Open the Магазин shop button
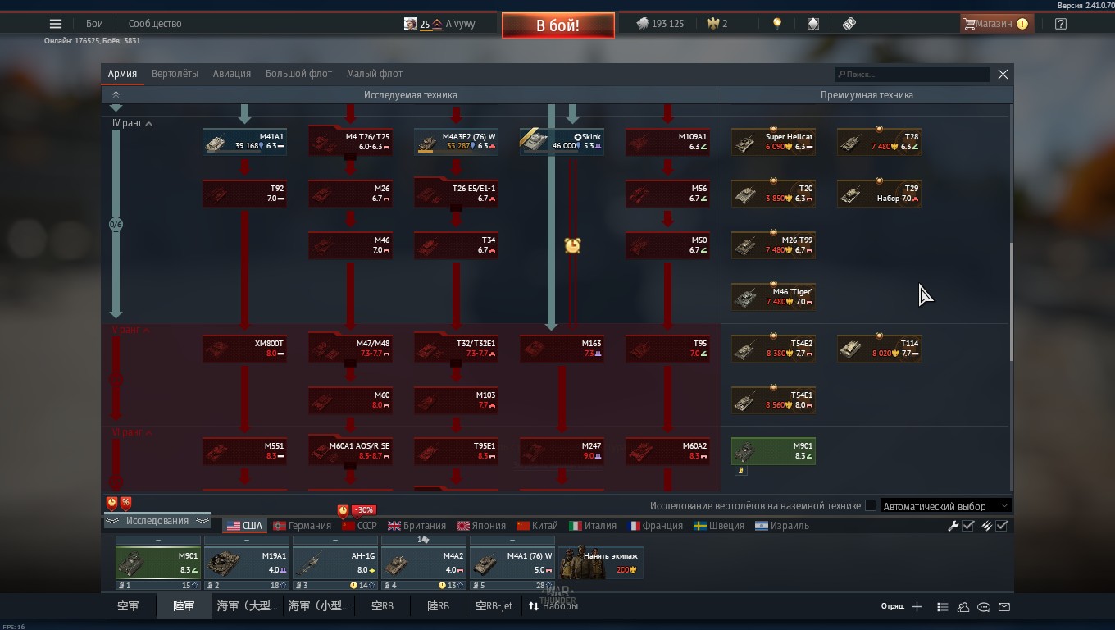The width and height of the screenshot is (1115, 630). tap(996, 24)
